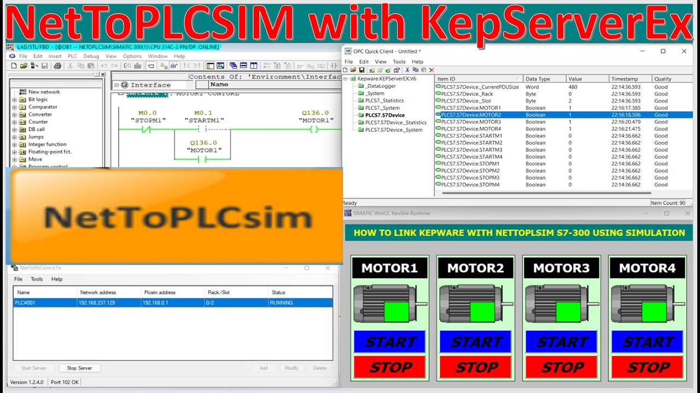
Task: Select the PLCS7._Statistics group in the tree
Action: pyautogui.click(x=384, y=100)
